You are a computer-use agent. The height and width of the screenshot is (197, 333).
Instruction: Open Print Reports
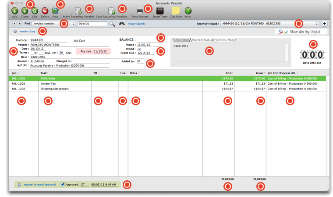coord(140,11)
